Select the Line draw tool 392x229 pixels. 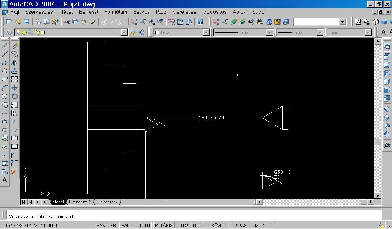coord(5,46)
